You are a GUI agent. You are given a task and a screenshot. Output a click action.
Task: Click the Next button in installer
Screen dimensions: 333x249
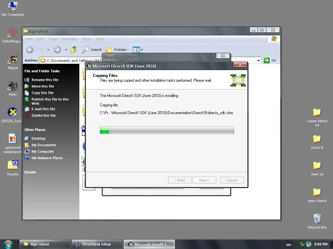[204, 180]
